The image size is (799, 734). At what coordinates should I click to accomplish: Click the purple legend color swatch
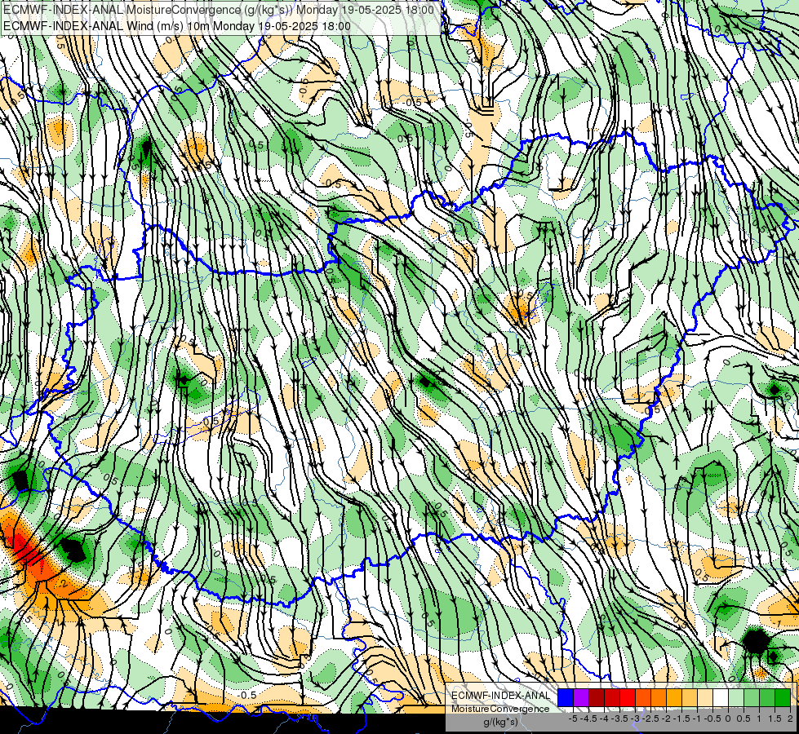click(x=581, y=698)
